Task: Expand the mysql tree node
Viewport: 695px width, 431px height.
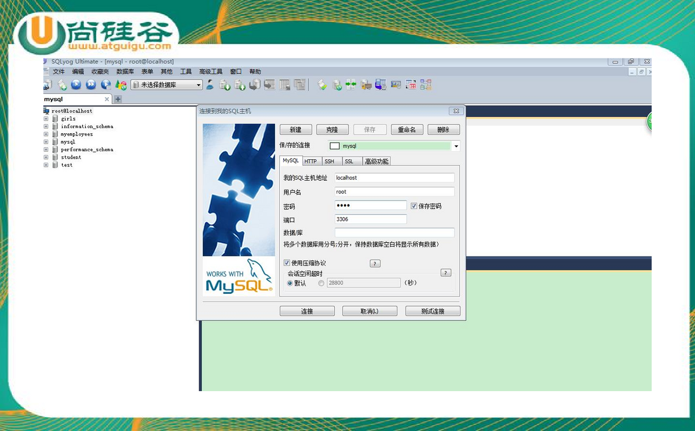Action: pos(46,141)
